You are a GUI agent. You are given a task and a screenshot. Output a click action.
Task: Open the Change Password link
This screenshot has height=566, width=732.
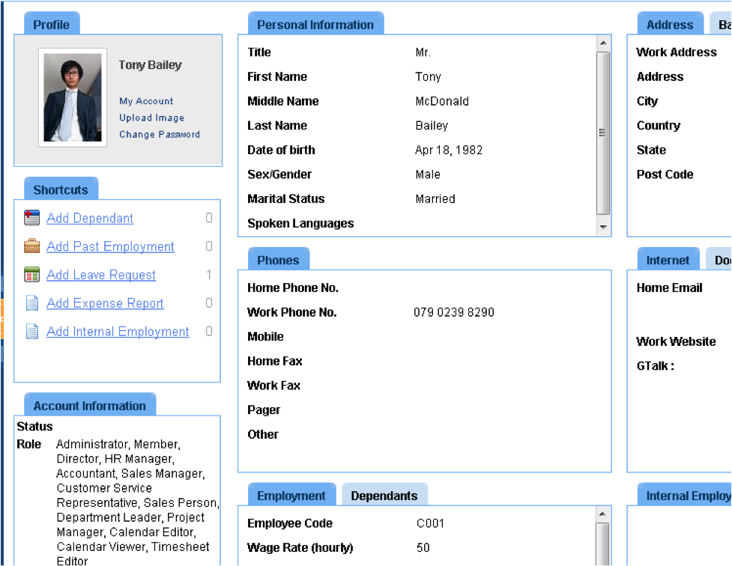pyautogui.click(x=160, y=134)
